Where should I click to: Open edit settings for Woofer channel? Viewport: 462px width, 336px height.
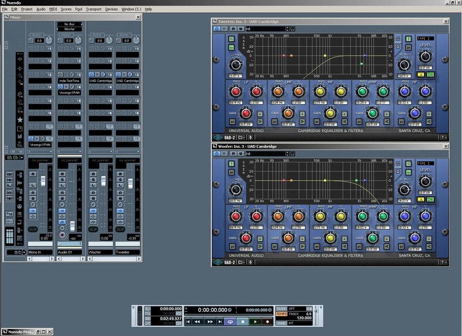[94, 204]
